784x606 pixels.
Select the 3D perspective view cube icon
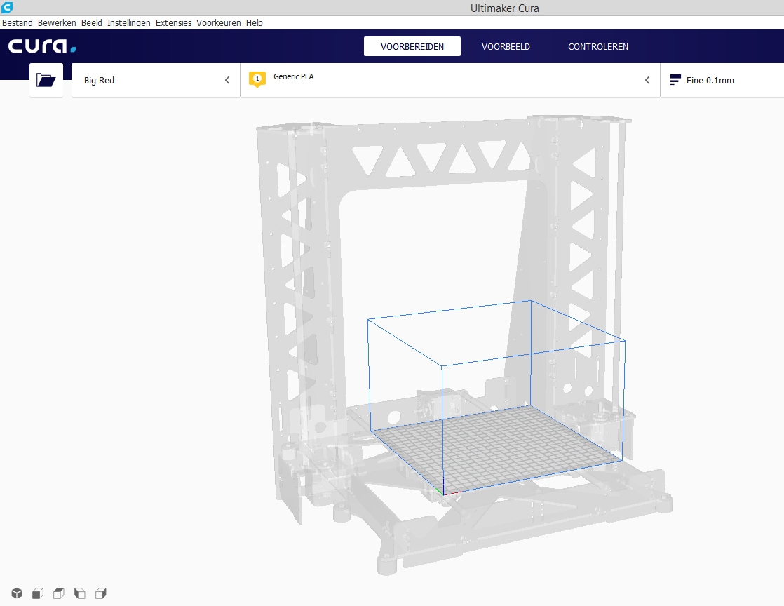17,593
